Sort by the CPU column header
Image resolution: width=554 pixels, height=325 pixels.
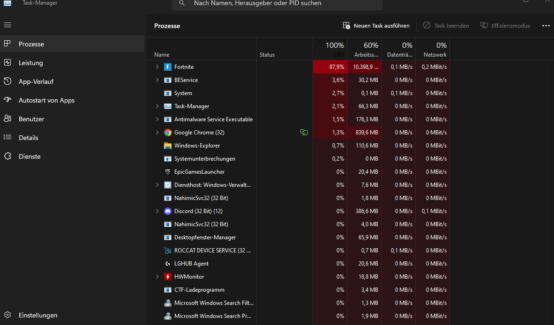330,49
